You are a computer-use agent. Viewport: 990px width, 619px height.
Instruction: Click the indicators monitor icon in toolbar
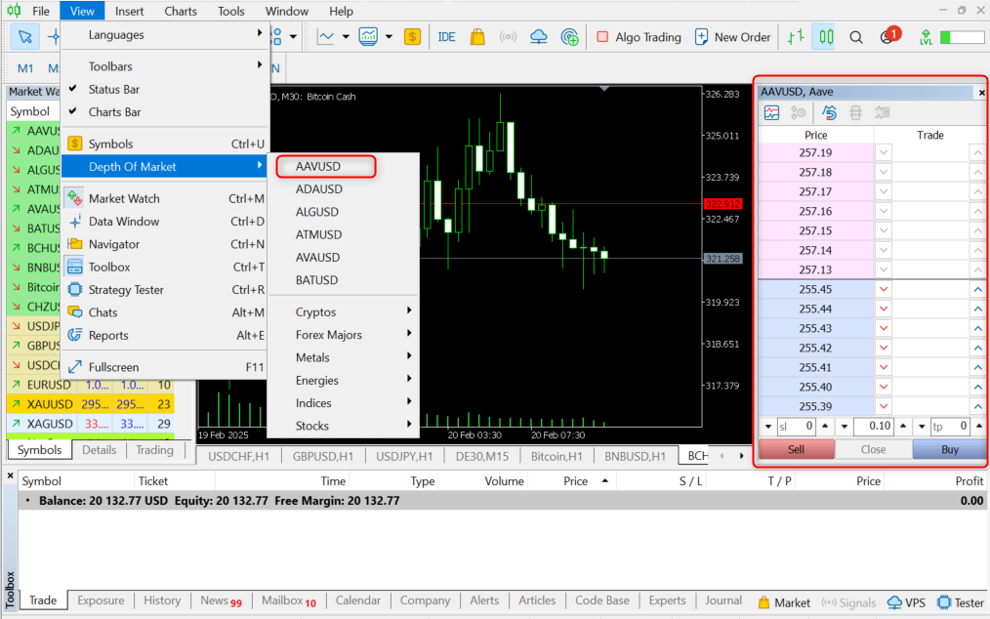coord(368,37)
